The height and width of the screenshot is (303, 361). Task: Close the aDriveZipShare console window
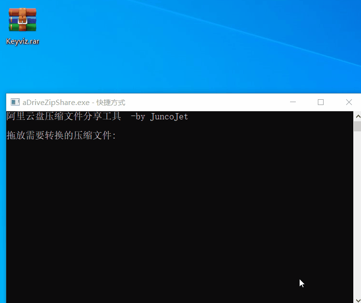[x=349, y=102]
